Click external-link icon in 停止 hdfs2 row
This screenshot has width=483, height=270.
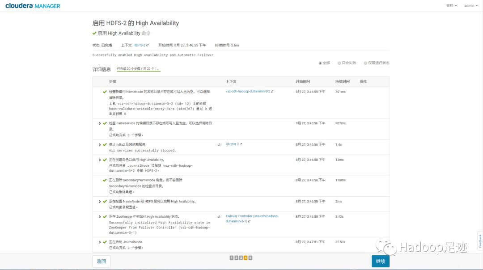(219, 145)
